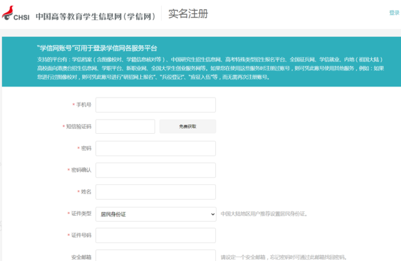This screenshot has height=261, width=401.
Task: Click the hint text 中国大陆地区用户推荐设置居民身份证
Action: pos(264,214)
